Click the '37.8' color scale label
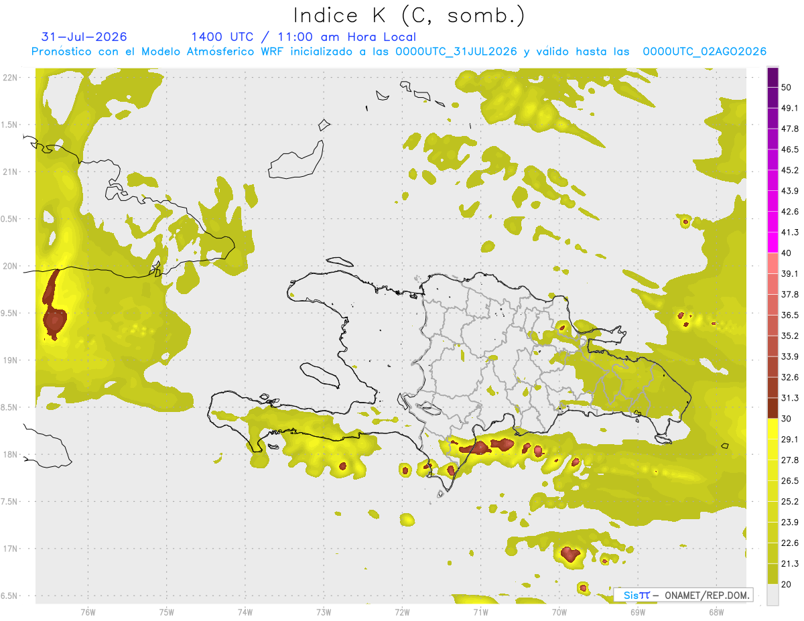The width and height of the screenshot is (804, 621). click(x=790, y=295)
